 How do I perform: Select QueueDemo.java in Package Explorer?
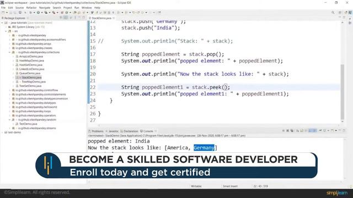[30, 73]
